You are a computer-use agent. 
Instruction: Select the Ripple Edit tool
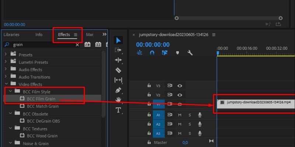(118, 60)
